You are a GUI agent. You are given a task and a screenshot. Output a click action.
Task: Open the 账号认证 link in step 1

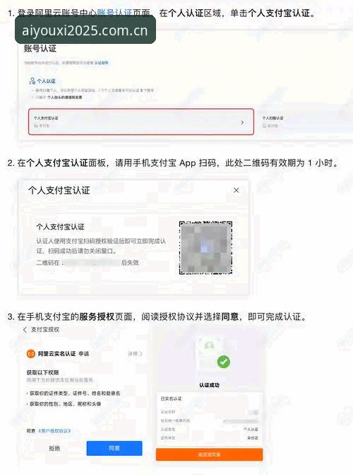(x=114, y=13)
